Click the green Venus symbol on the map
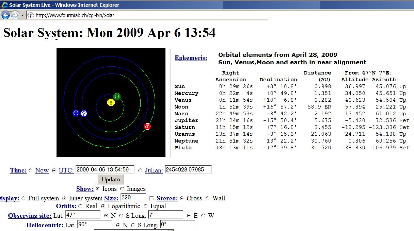This screenshot has width=414, height=231. [117, 96]
